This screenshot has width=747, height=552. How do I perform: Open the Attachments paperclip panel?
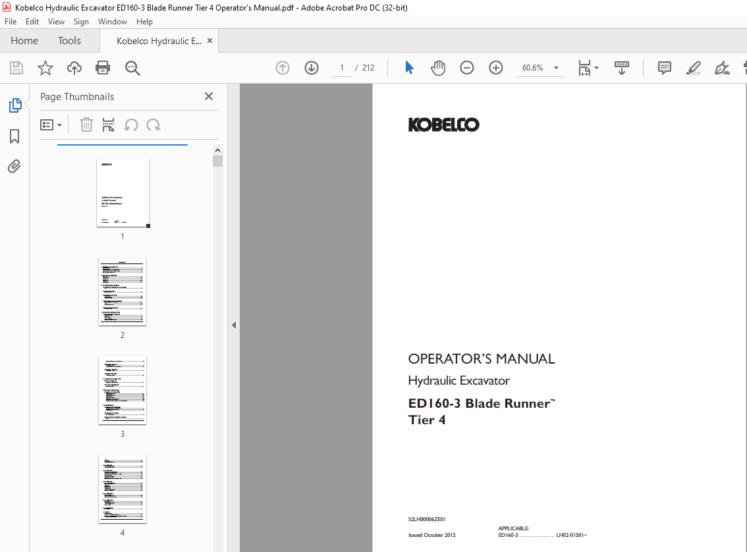click(14, 166)
